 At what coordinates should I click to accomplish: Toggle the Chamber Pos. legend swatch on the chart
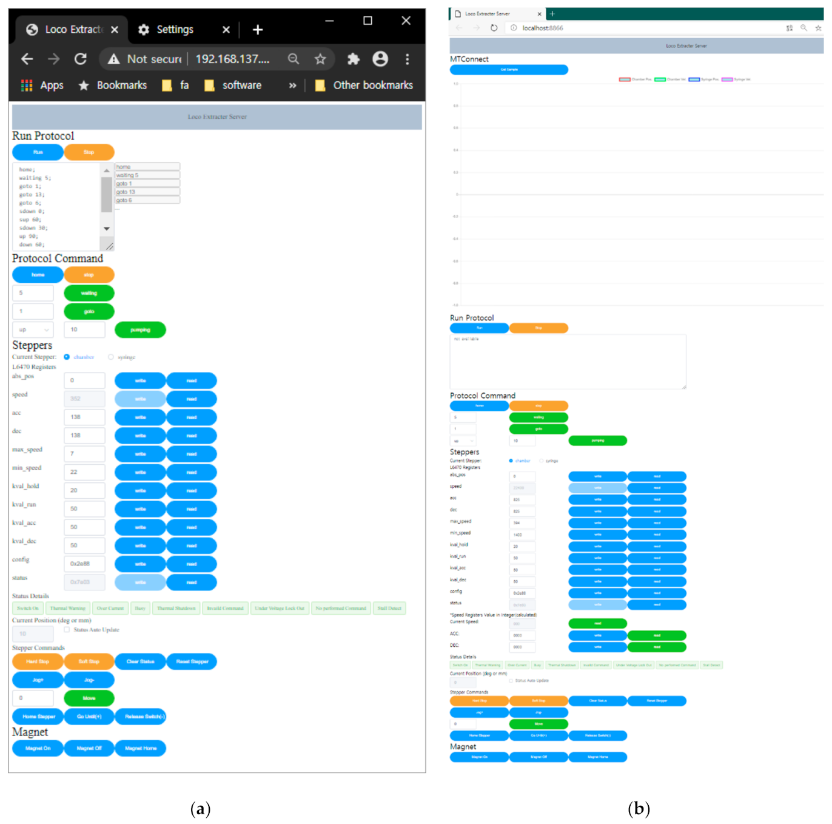[x=625, y=79]
